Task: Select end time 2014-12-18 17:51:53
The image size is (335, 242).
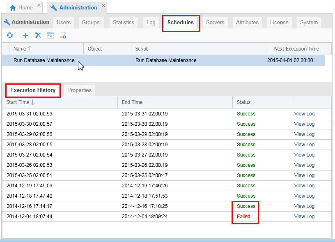Action: point(145,196)
